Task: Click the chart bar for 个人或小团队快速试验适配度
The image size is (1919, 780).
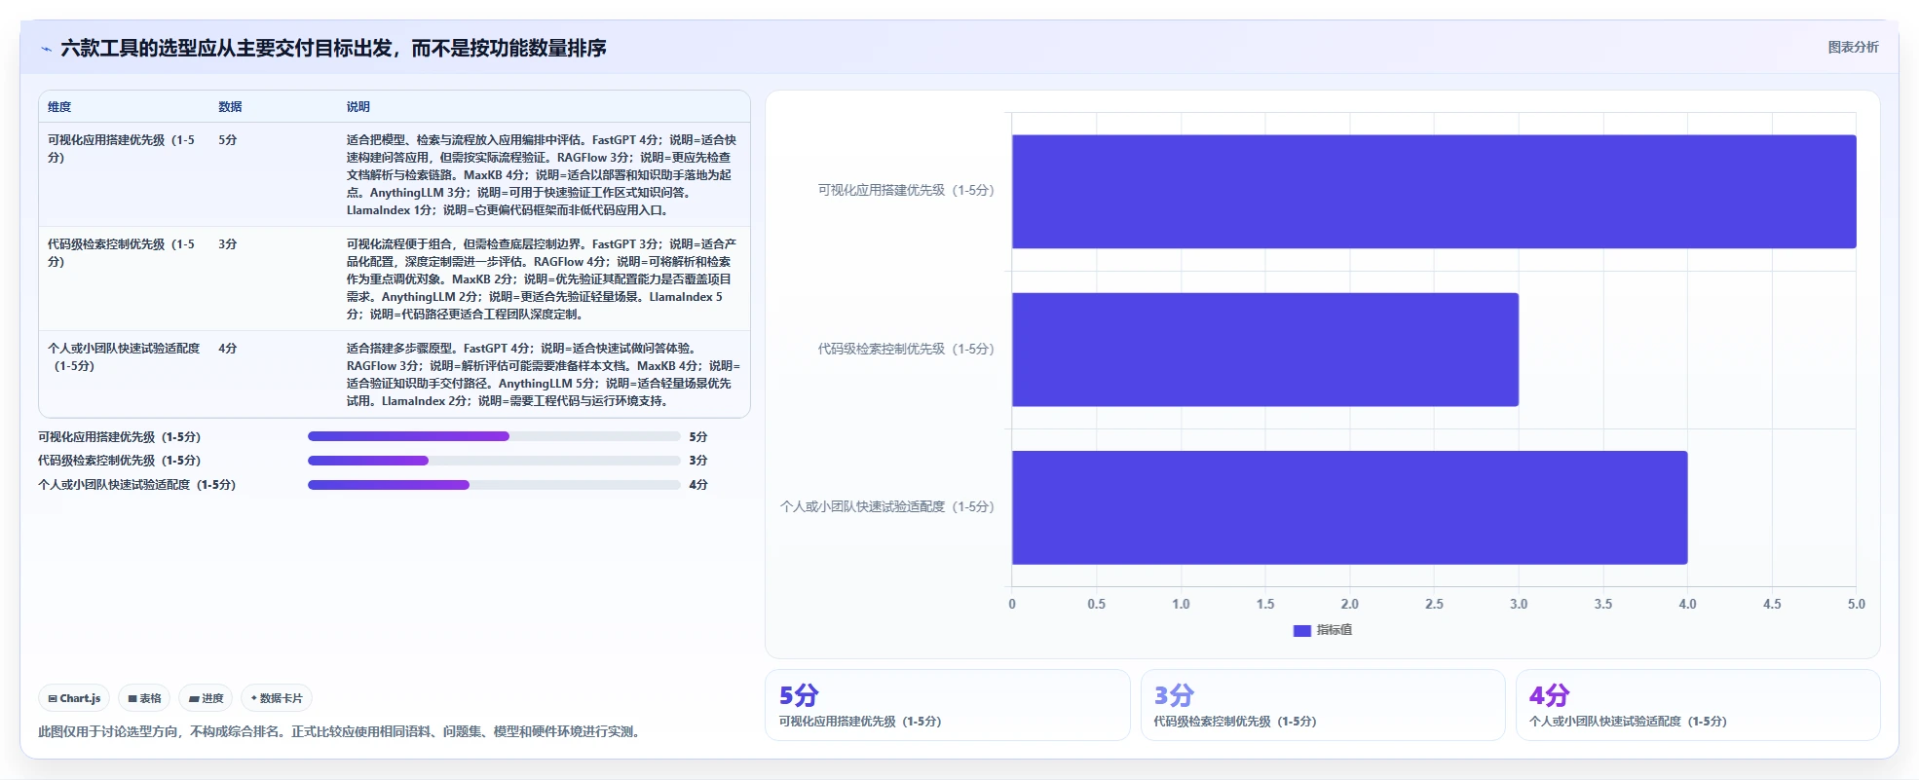Action: pyautogui.click(x=1349, y=507)
